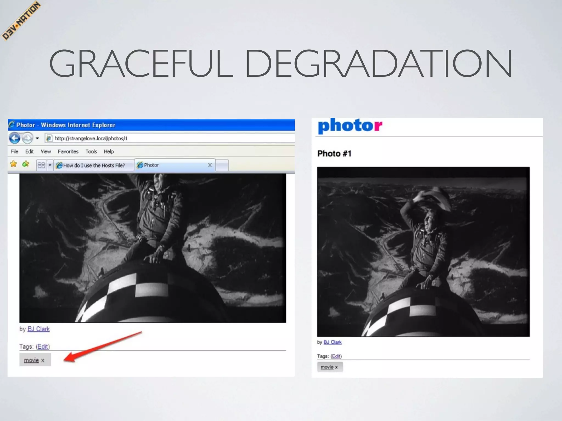Click the BJ Clark link in right page

tap(333, 342)
